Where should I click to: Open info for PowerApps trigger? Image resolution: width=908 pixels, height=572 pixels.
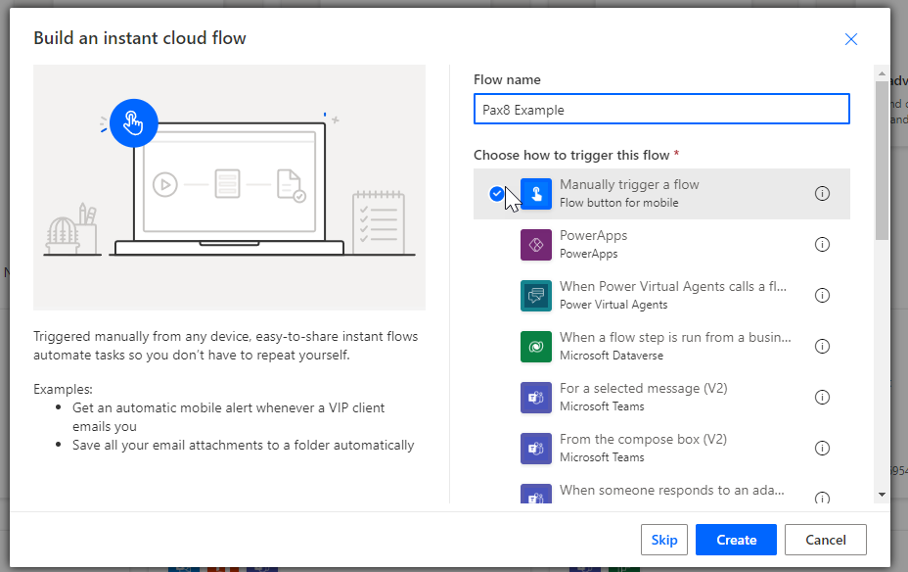822,245
